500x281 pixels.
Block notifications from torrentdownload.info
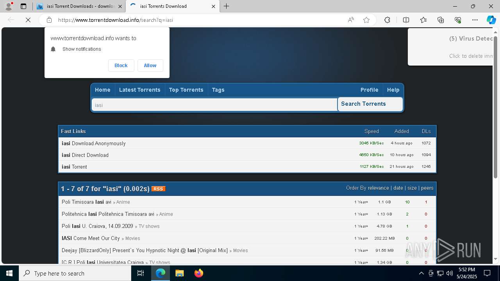pyautogui.click(x=121, y=66)
